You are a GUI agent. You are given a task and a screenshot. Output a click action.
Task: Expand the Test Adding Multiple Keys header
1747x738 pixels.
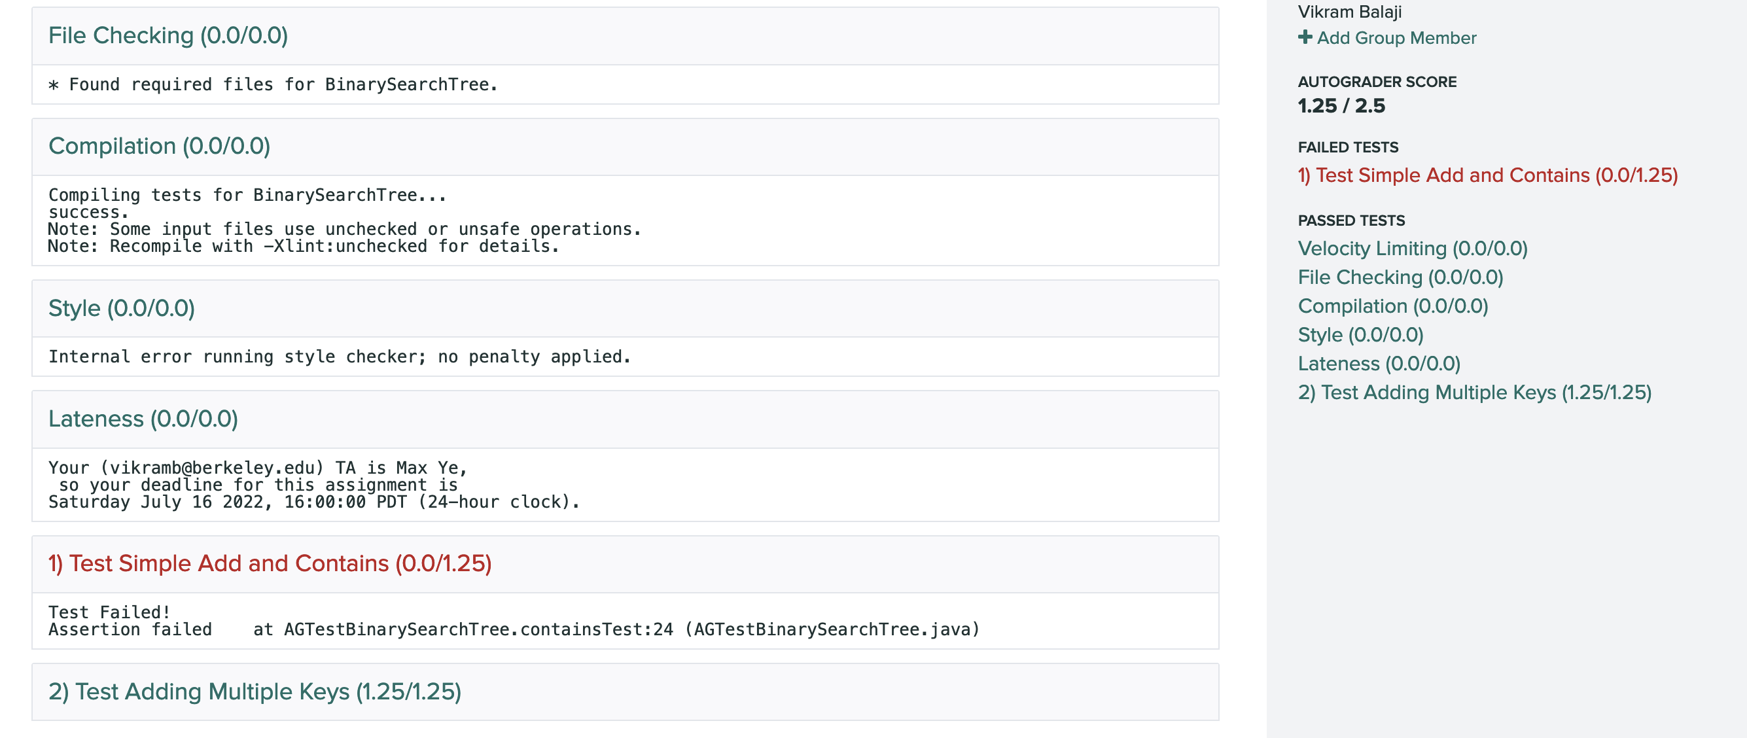[255, 692]
